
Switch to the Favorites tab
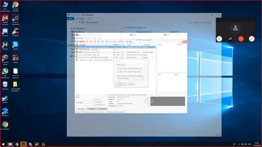(x=81, y=109)
